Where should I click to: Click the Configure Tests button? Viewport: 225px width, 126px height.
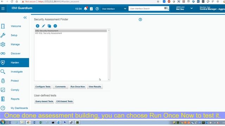pos(43,87)
